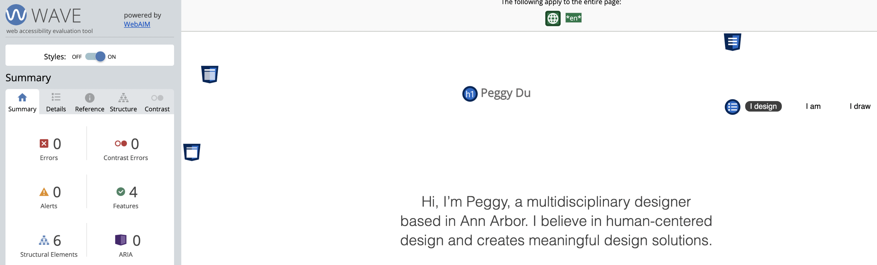Click the Peggy Du heading
This screenshot has height=265, width=877.
pyautogui.click(x=505, y=93)
